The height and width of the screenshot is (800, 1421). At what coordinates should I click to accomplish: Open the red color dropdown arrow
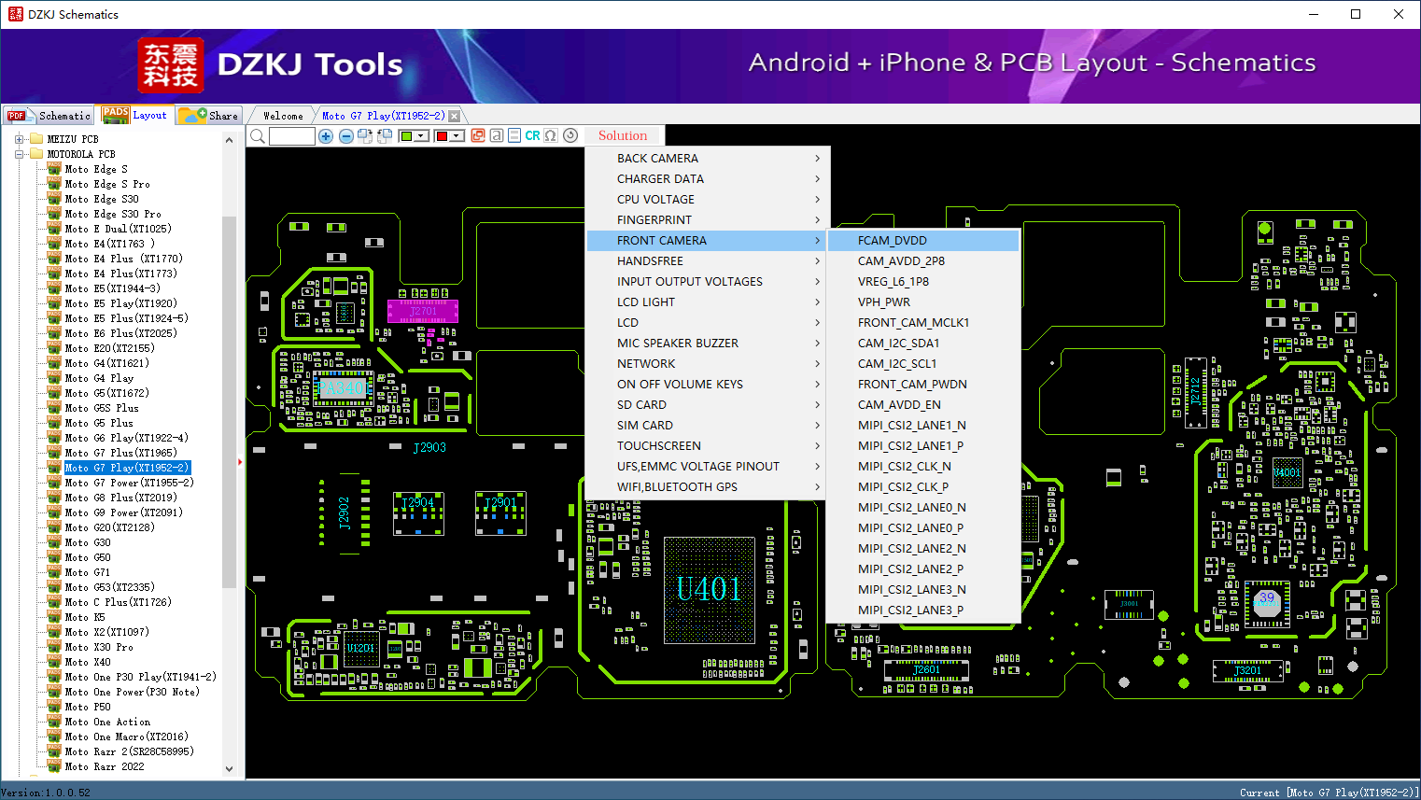[x=457, y=136]
